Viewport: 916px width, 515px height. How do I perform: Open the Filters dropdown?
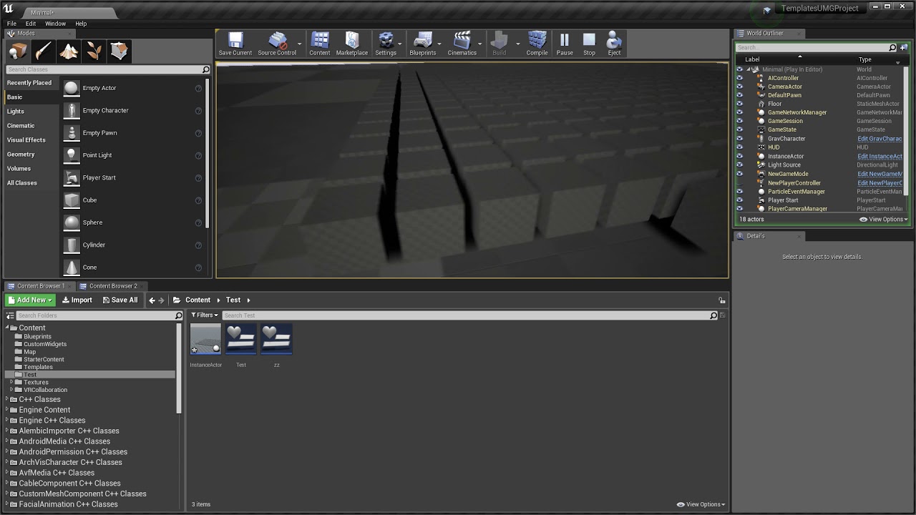point(205,315)
